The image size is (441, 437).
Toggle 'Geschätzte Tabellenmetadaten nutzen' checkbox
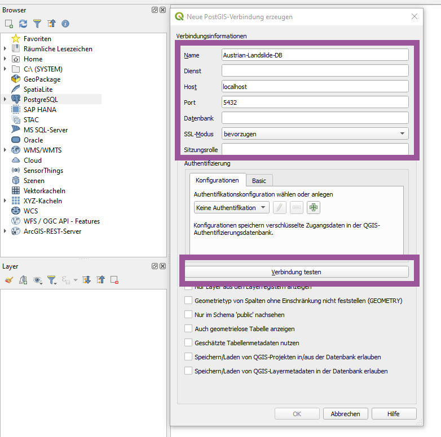[x=189, y=342]
